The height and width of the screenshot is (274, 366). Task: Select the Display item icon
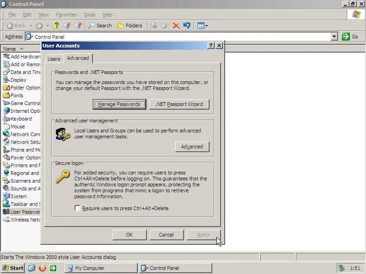[x=6, y=79]
